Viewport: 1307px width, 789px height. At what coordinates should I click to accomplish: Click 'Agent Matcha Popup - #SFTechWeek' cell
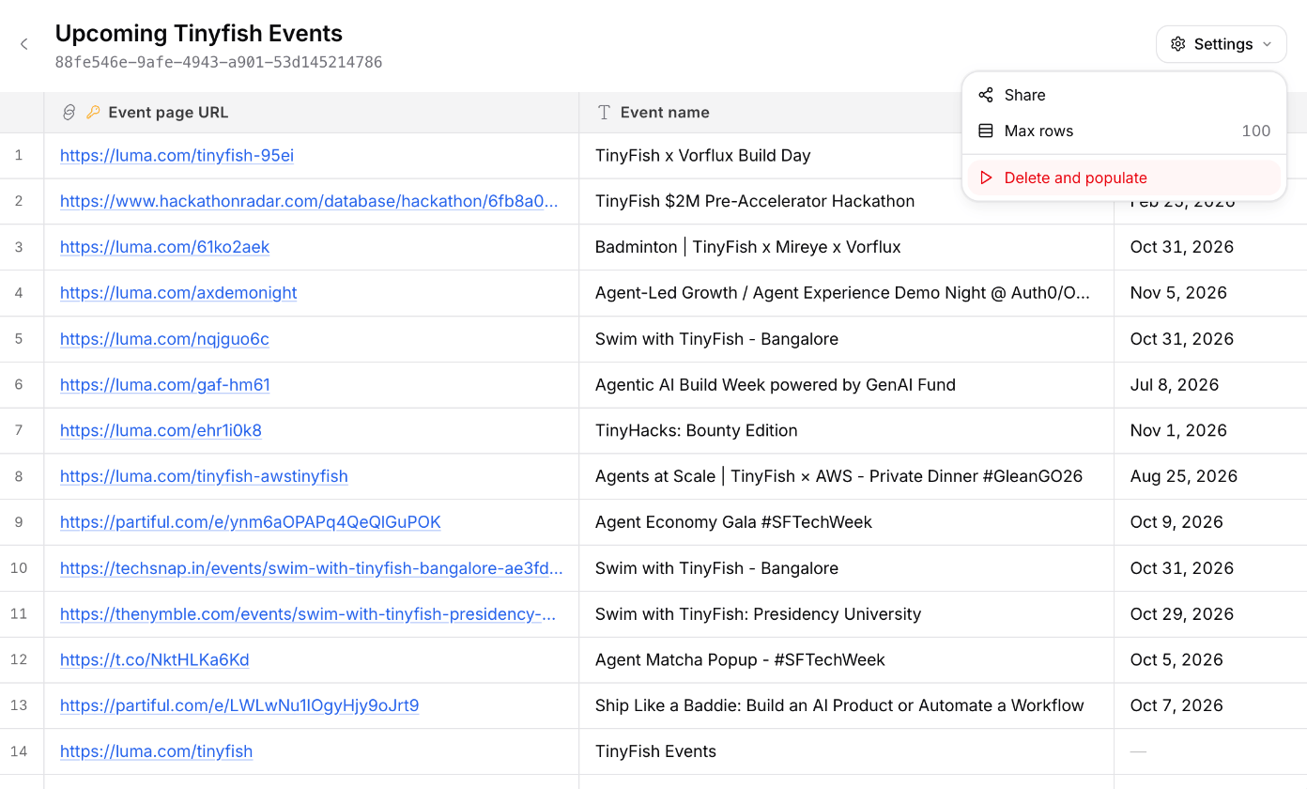[846, 660]
